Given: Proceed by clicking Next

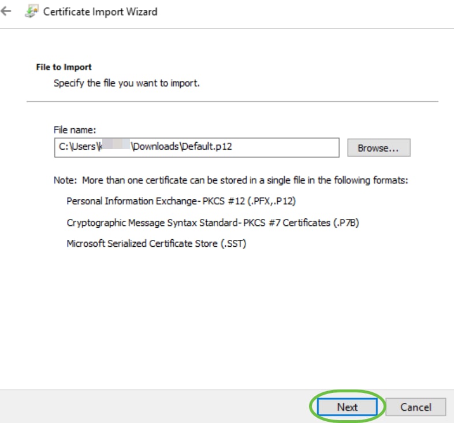Looking at the screenshot, I should pyautogui.click(x=347, y=407).
